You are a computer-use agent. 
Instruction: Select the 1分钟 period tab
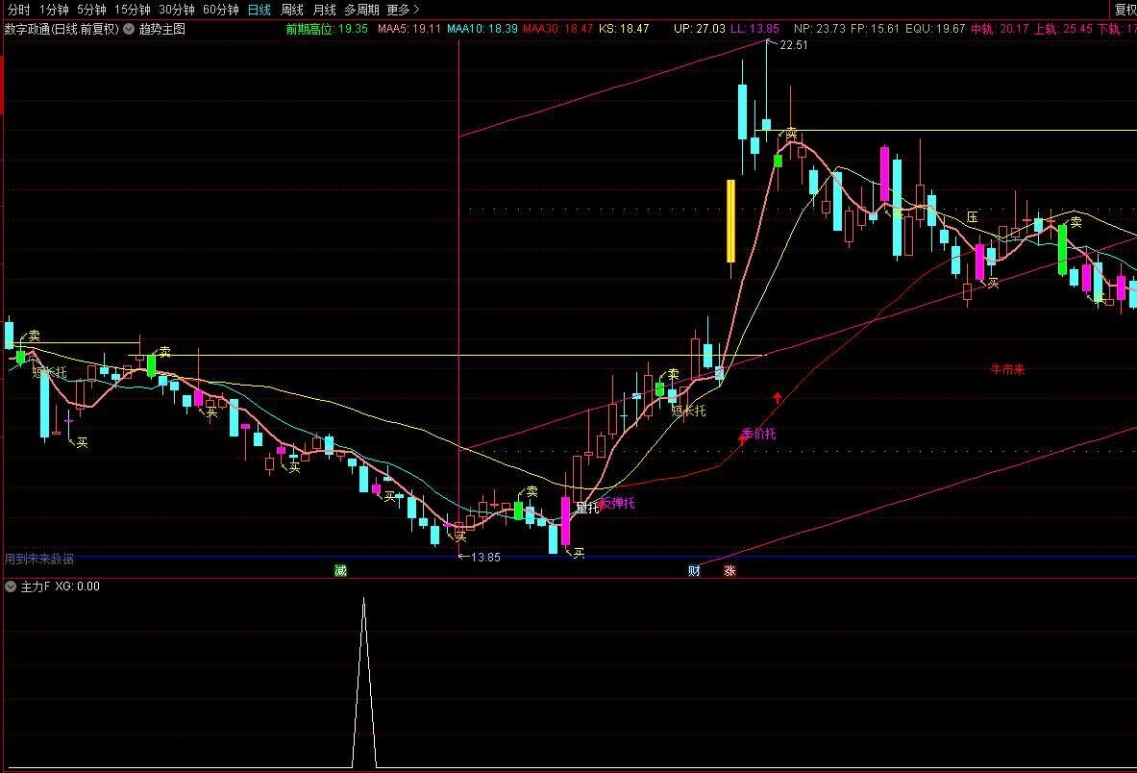pyautogui.click(x=54, y=10)
